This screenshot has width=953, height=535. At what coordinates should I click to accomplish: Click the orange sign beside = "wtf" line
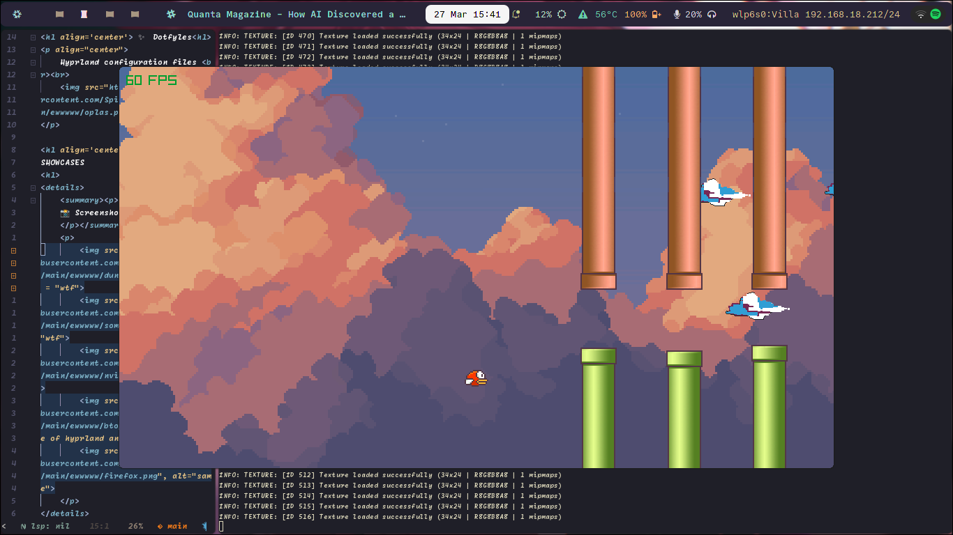[14, 288]
